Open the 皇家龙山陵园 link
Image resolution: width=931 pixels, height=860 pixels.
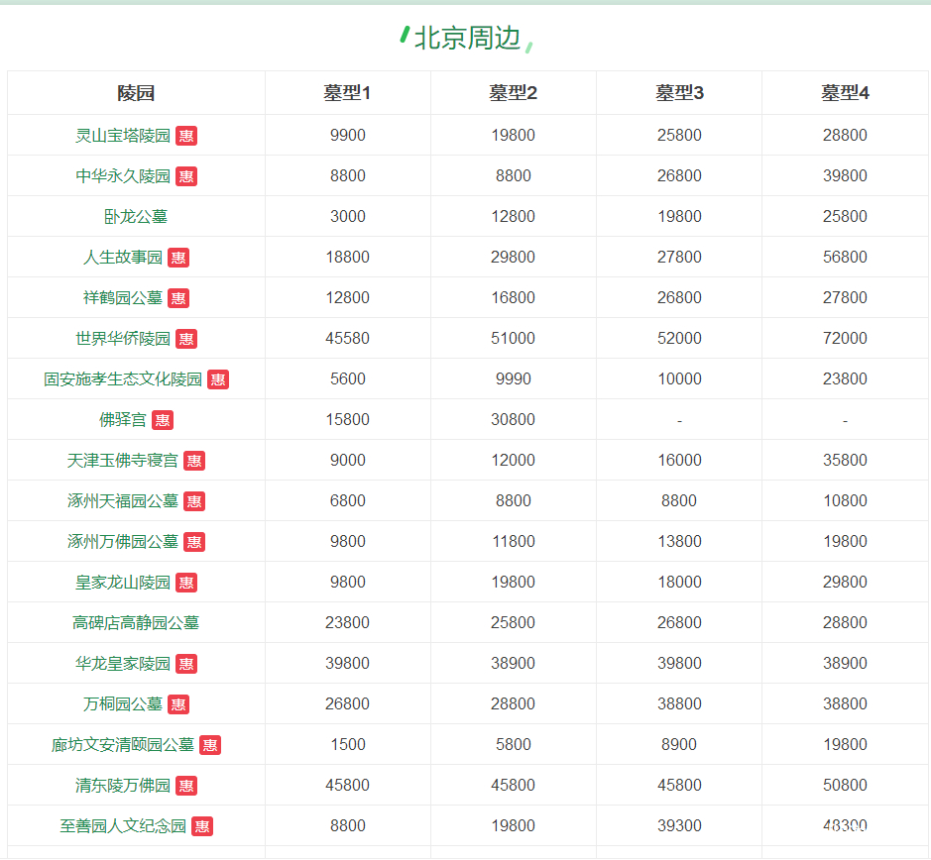123,583
